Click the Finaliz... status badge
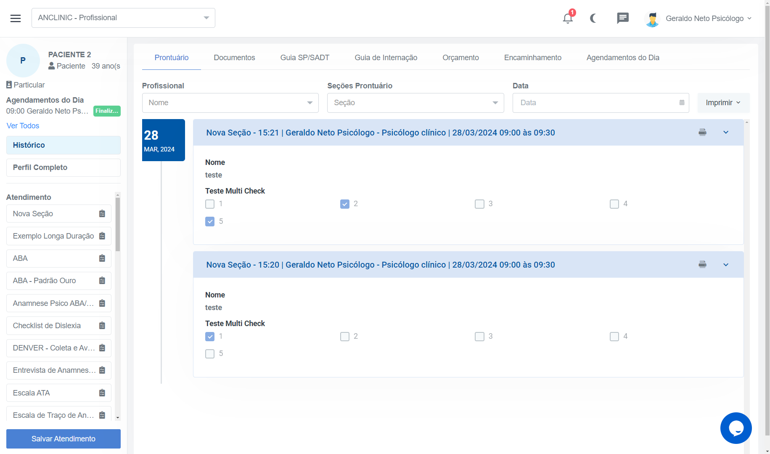Image resolution: width=770 pixels, height=454 pixels. point(107,111)
